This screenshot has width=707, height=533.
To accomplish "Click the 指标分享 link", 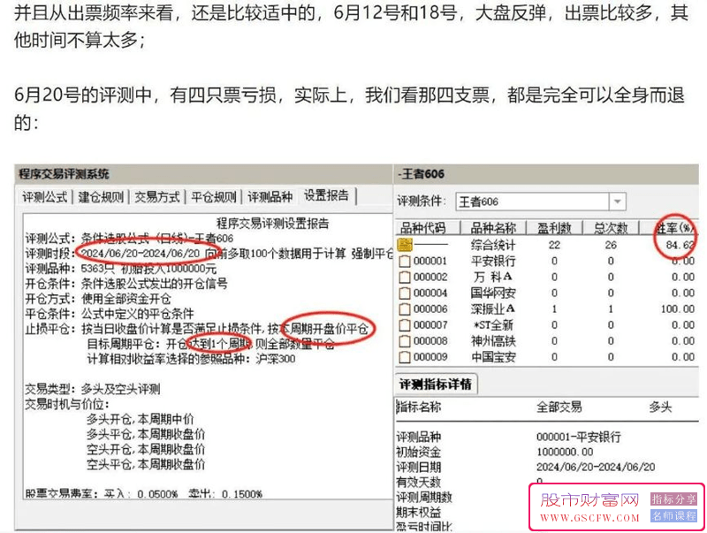I will (673, 499).
